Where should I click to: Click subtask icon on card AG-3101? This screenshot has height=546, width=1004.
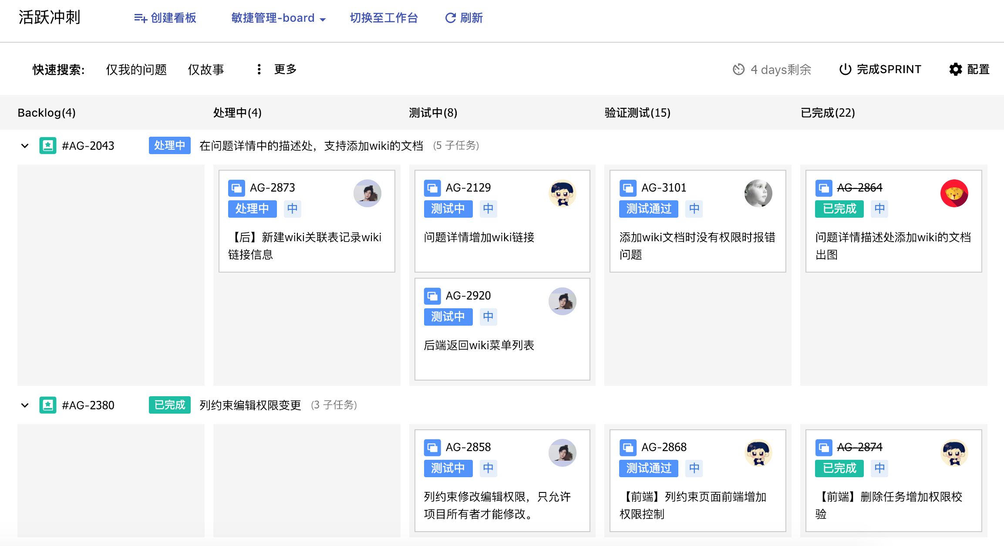[x=628, y=188]
